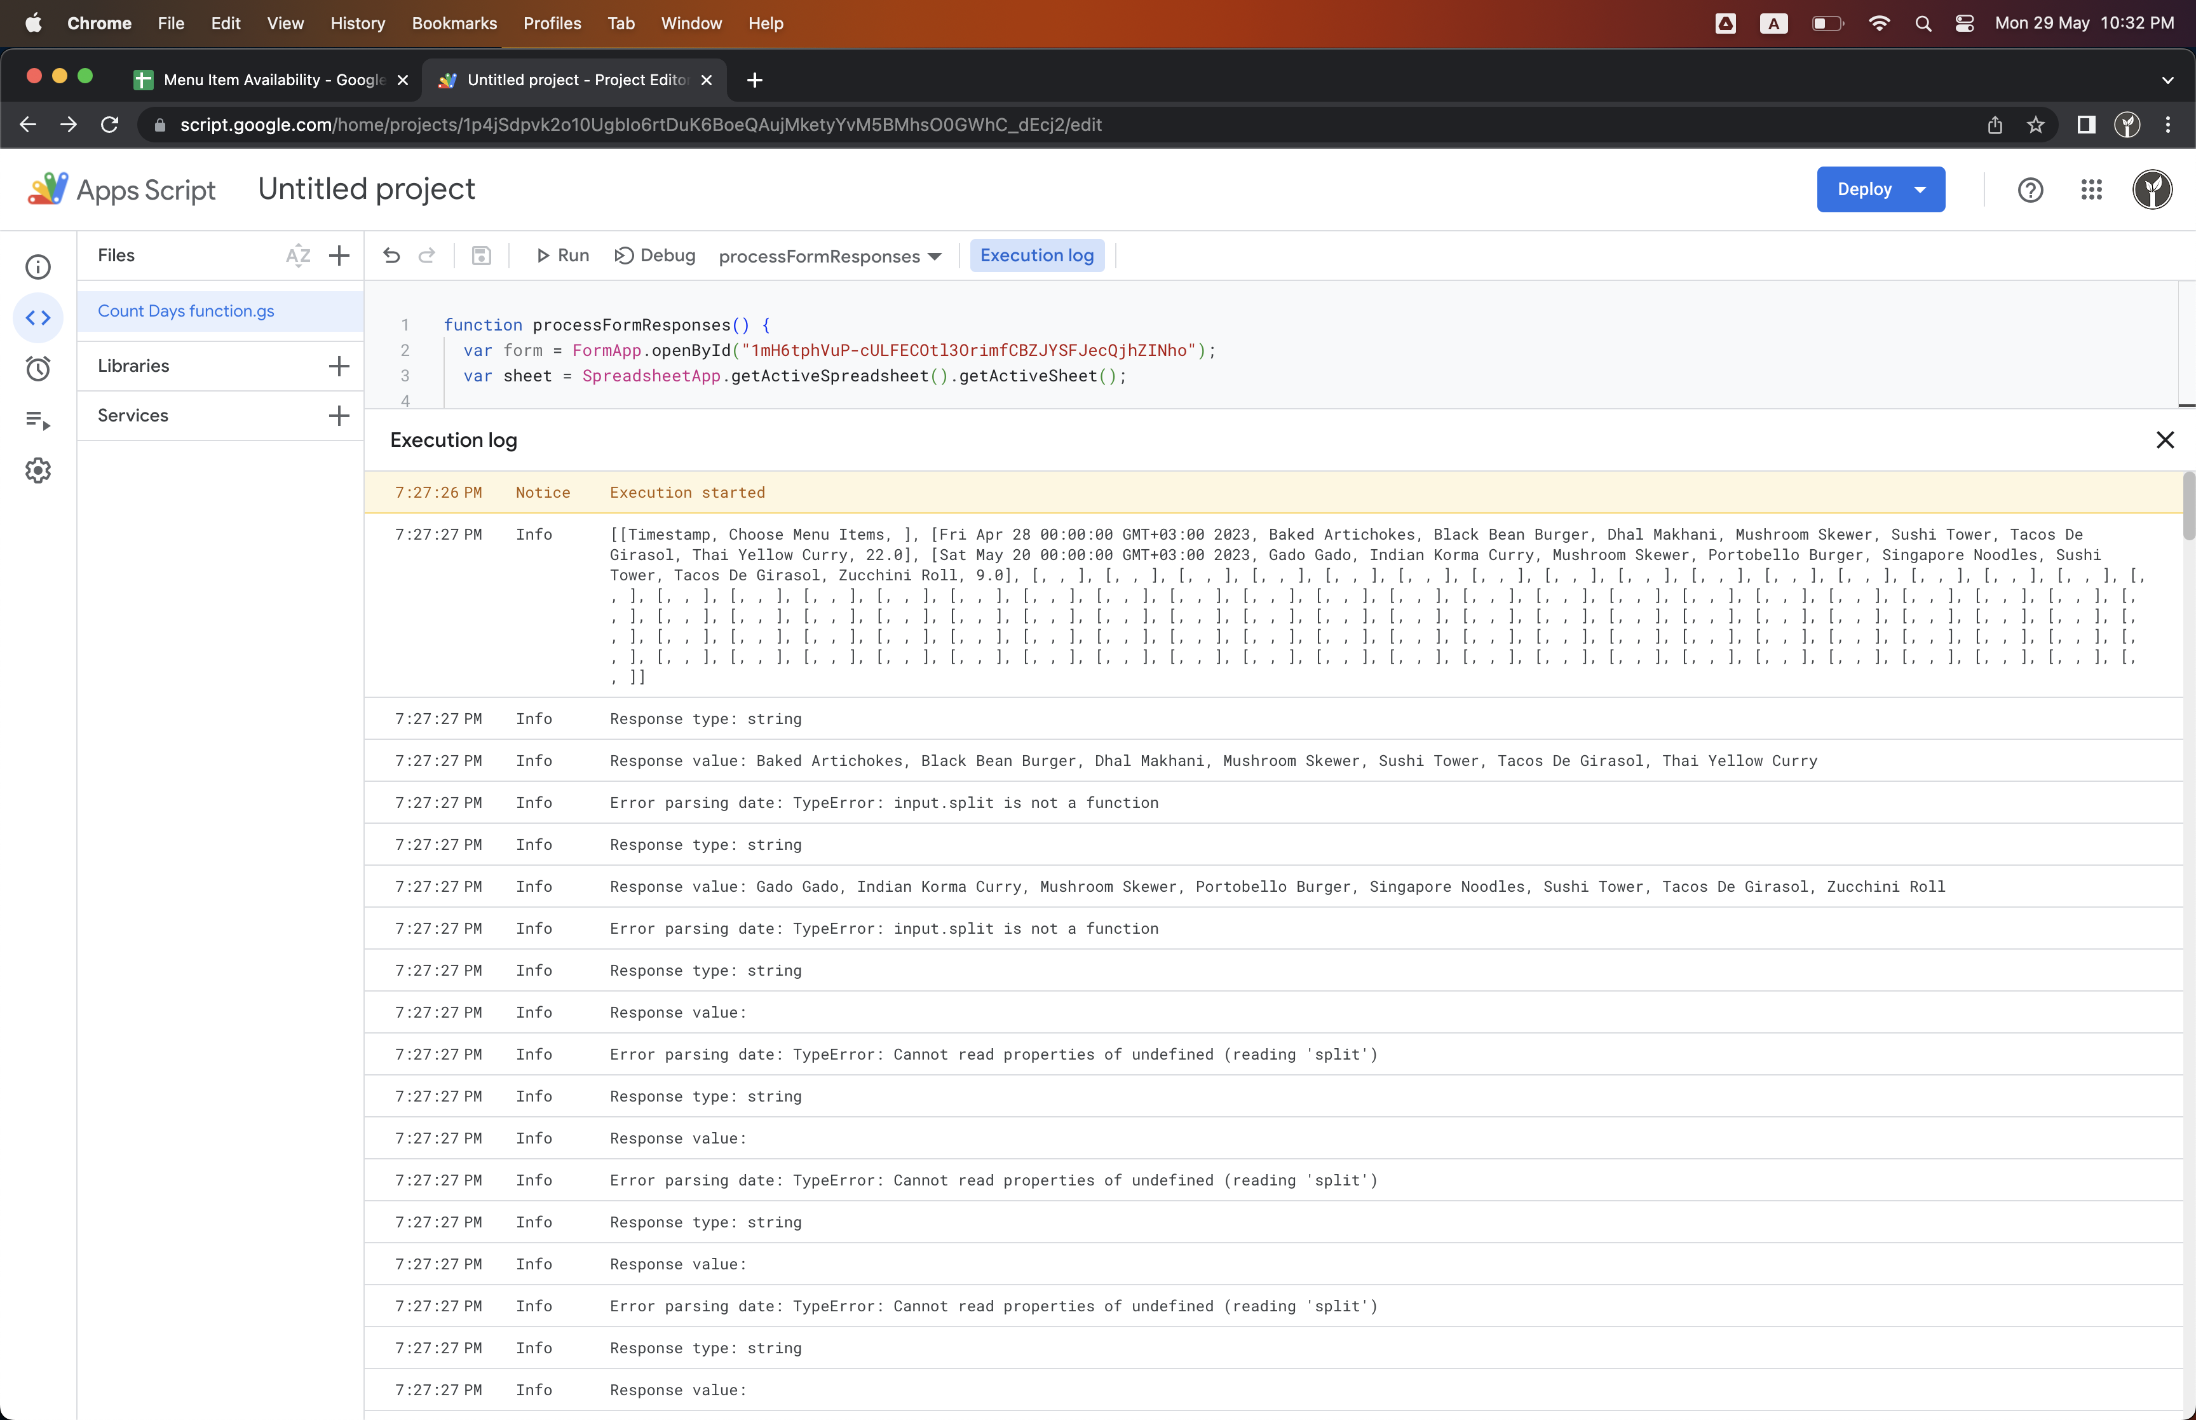Open the Overview info icon in sidebar

tap(37, 268)
